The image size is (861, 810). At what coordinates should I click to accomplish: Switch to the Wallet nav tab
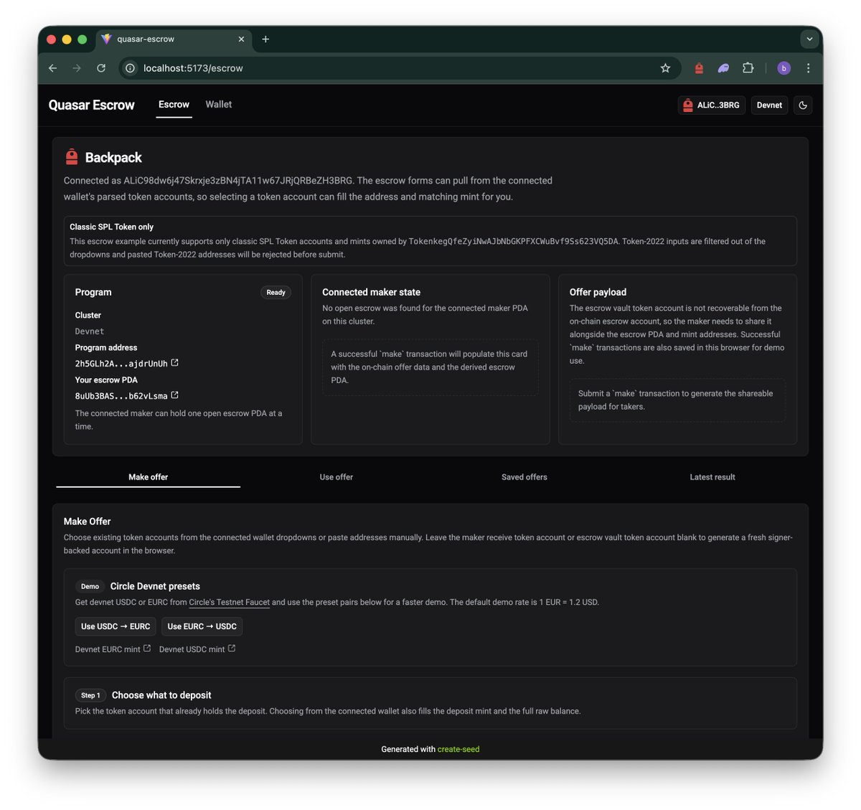pos(219,105)
